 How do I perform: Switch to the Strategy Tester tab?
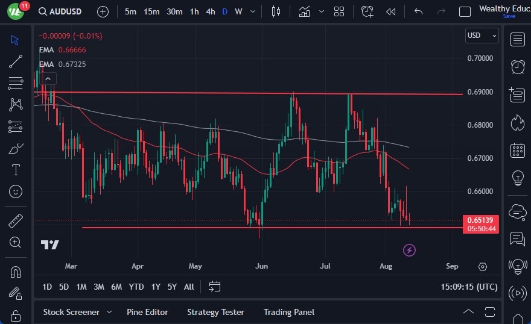pyautogui.click(x=215, y=312)
